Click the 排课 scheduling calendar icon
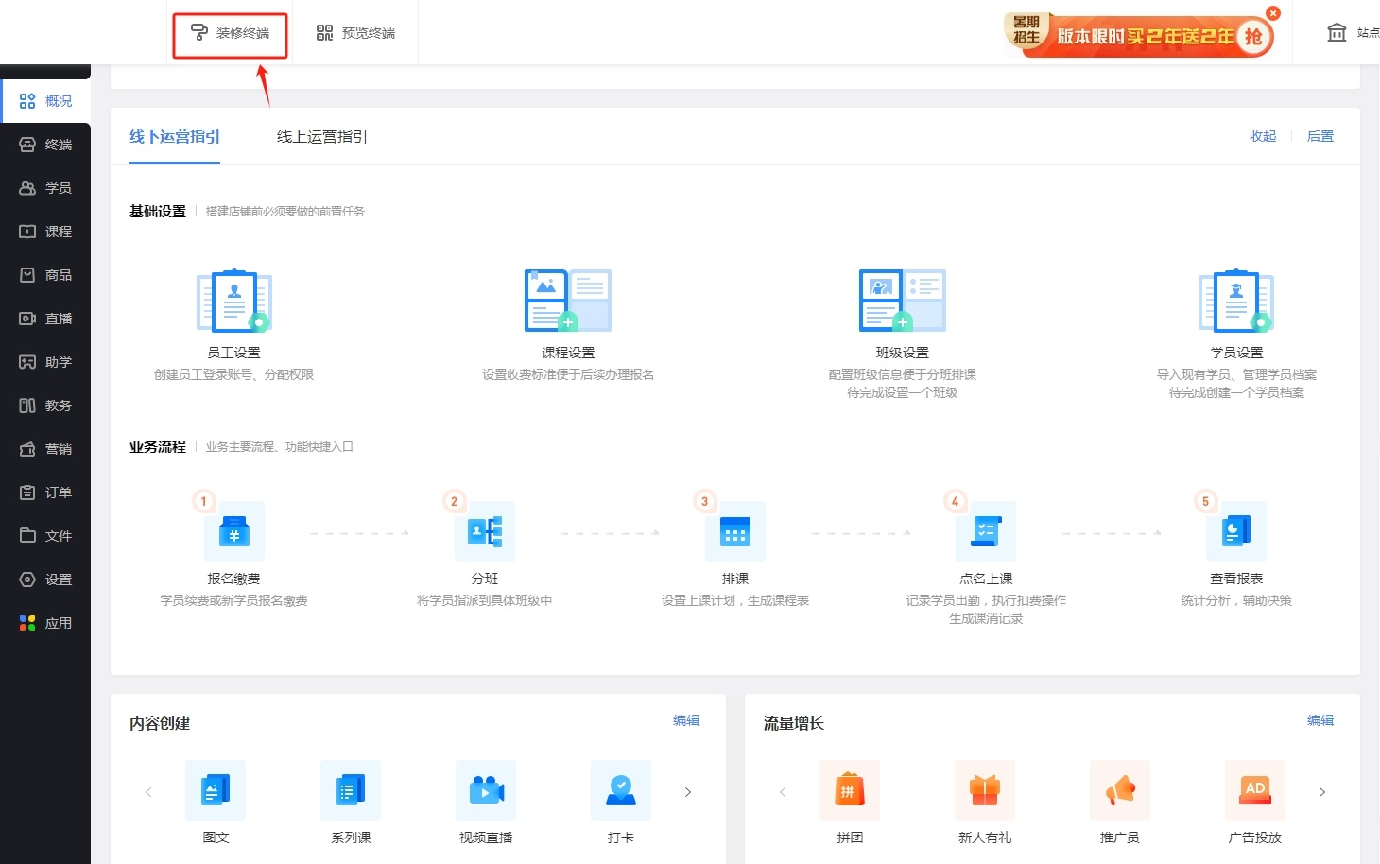1380x864 pixels. tap(734, 531)
